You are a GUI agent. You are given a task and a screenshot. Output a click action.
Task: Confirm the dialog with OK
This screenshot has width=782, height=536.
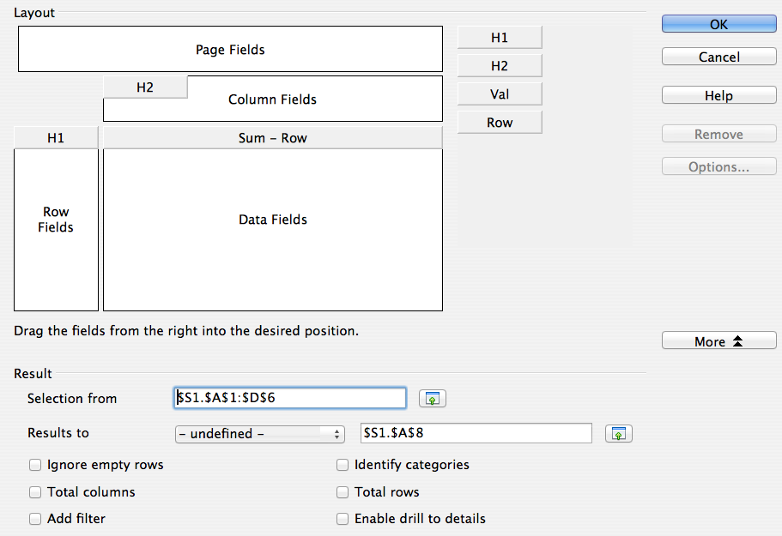tap(718, 25)
